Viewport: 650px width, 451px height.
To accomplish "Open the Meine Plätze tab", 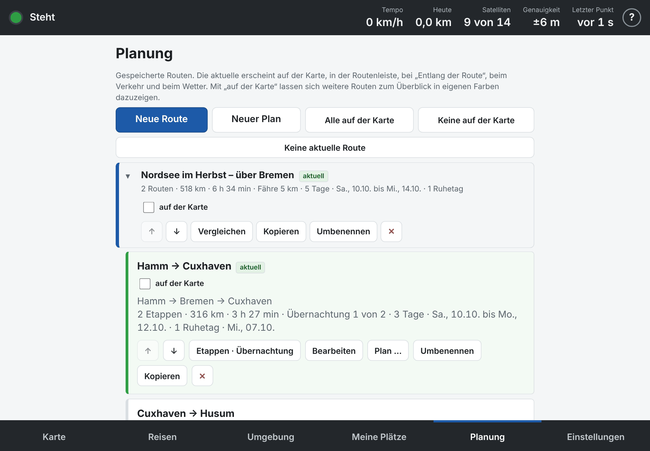I will [x=379, y=437].
